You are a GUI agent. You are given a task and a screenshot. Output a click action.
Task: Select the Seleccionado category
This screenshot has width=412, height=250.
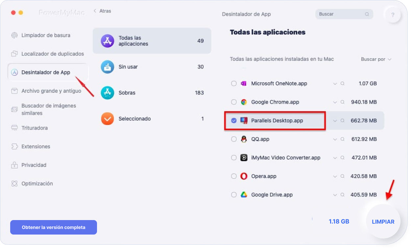(x=152, y=119)
